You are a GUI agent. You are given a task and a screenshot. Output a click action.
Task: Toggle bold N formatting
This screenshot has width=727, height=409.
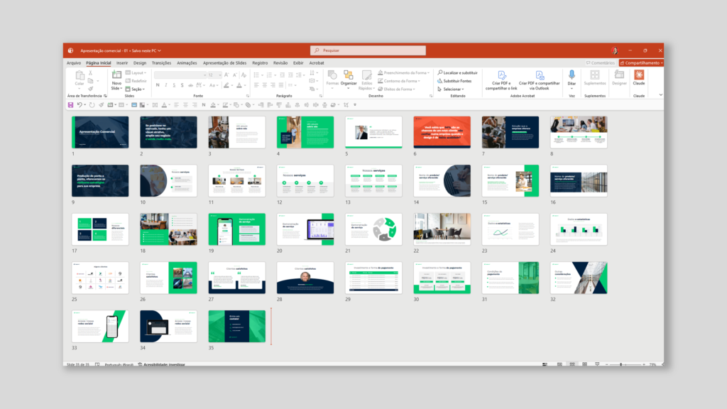(158, 85)
